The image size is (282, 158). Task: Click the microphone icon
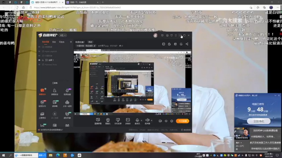[137, 120]
